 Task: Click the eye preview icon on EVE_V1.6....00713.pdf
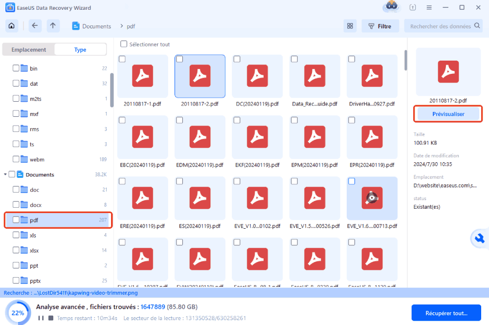tap(372, 197)
